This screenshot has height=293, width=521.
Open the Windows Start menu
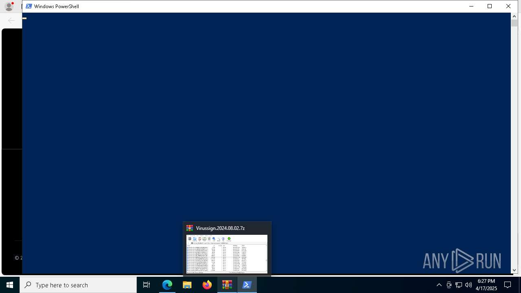10,285
